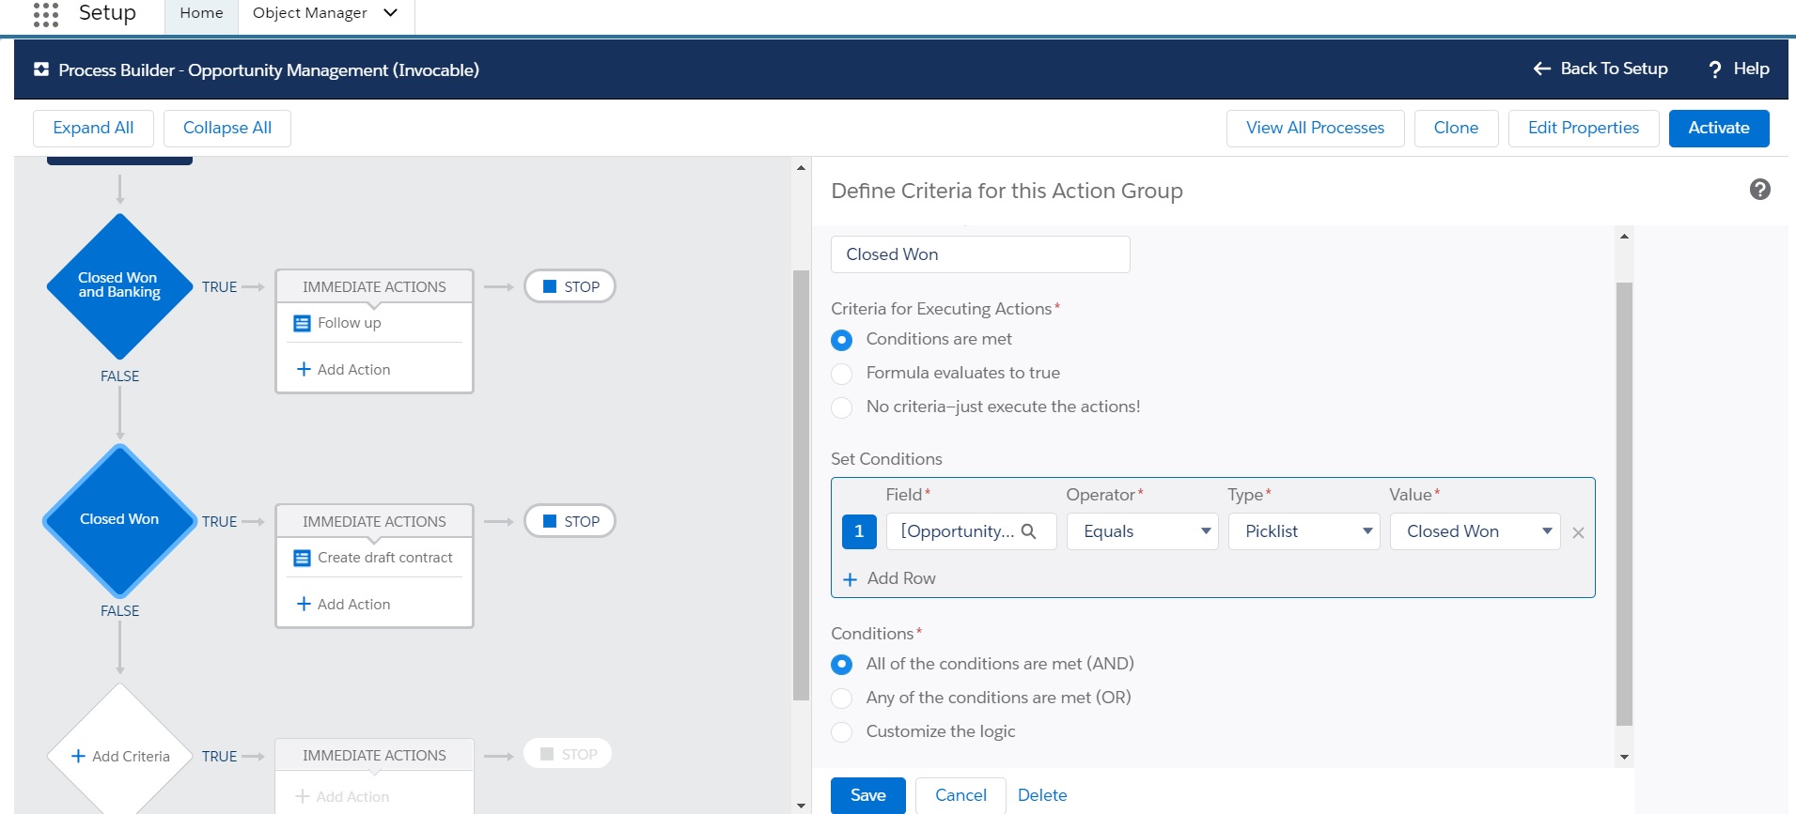
Task: Click the criteria name input field
Action: point(979,254)
